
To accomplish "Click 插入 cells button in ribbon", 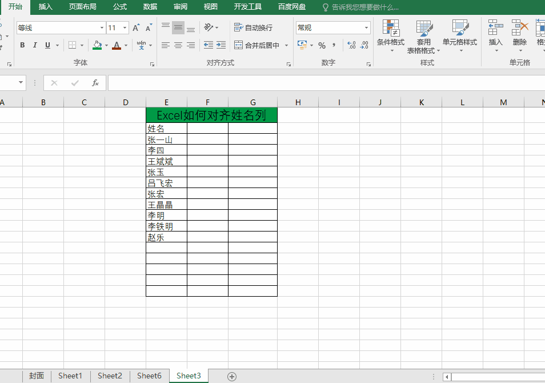I will (496, 36).
